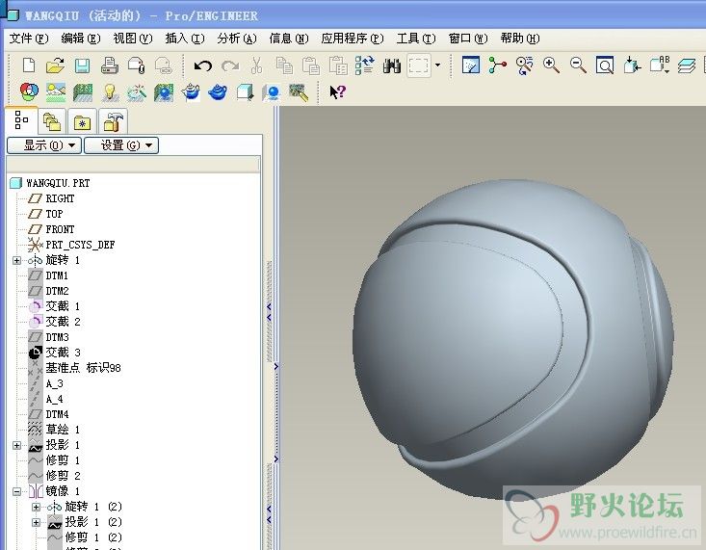Viewport: 706px width, 550px height.
Task: Click the model tree search field bar
Action: click(x=133, y=164)
